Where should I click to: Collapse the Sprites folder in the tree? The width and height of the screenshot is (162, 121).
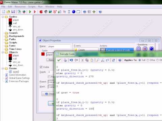(3, 17)
